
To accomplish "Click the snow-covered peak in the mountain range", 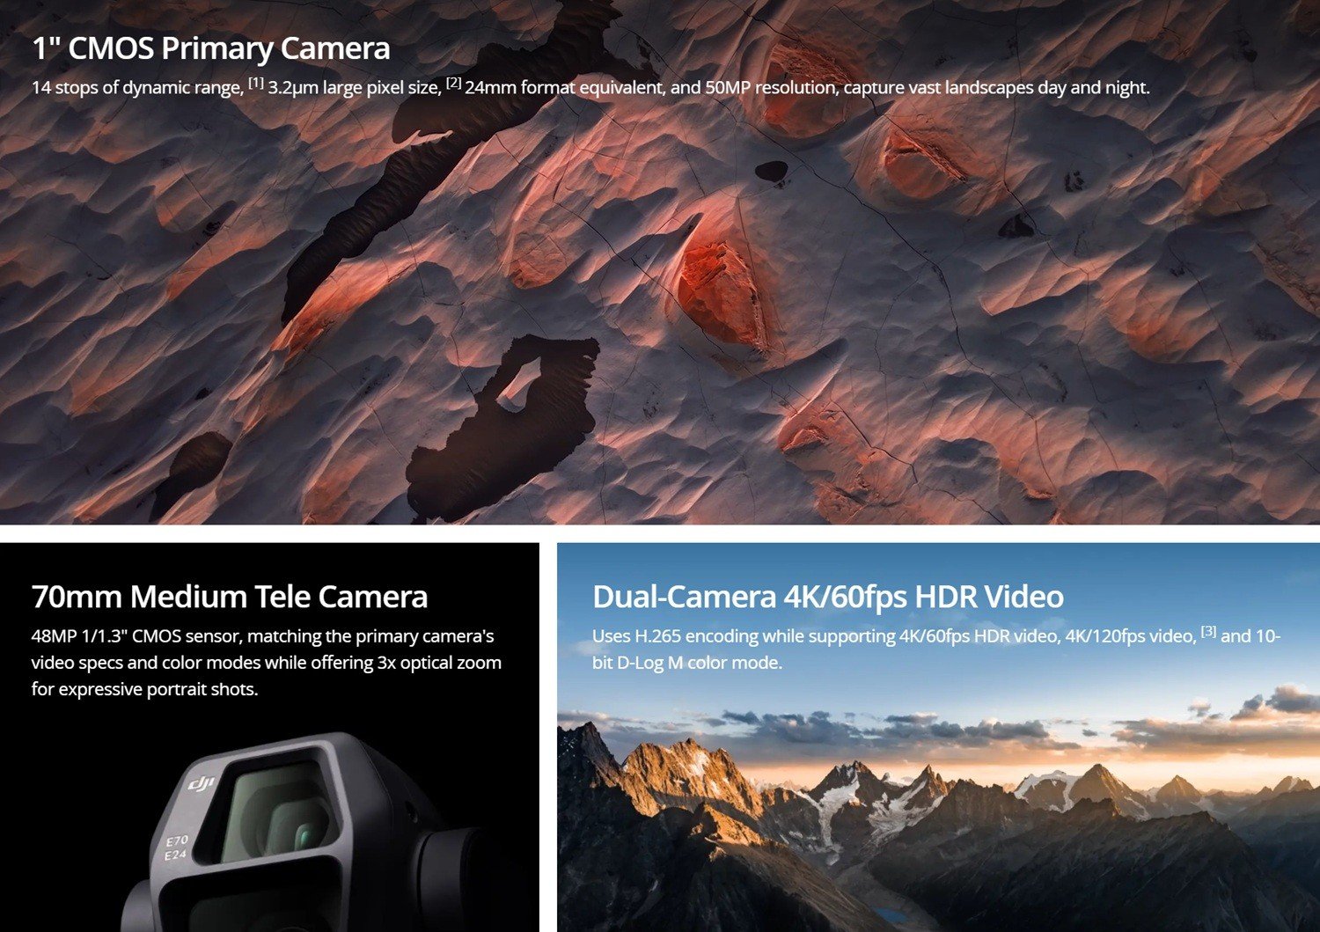I will (845, 783).
